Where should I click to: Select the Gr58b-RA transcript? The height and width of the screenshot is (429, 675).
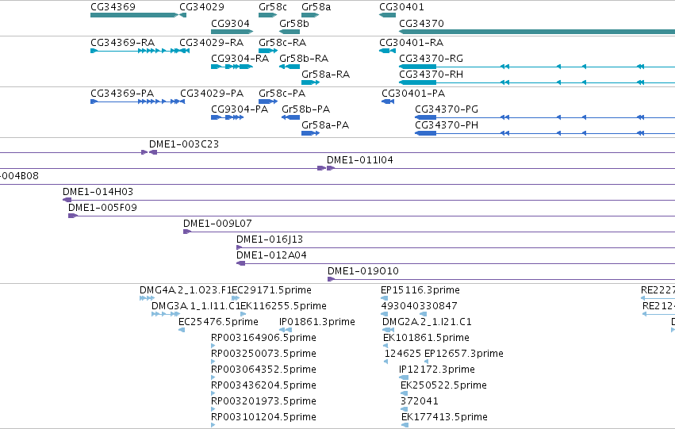pyautogui.click(x=290, y=67)
